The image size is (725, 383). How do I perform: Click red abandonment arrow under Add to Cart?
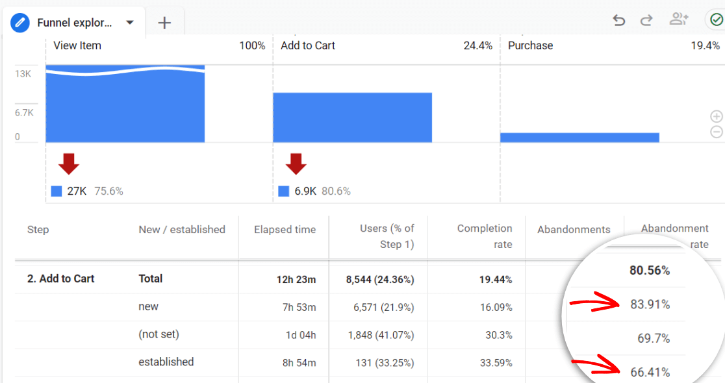click(296, 164)
